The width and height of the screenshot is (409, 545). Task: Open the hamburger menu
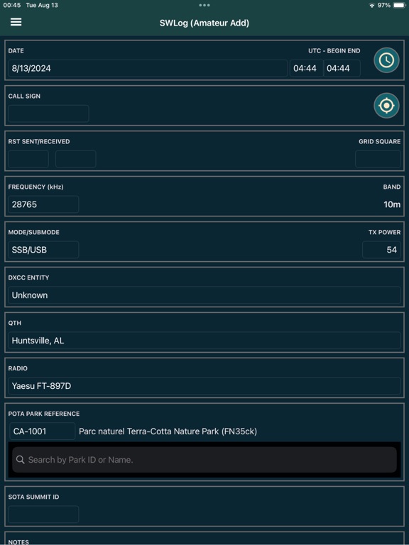pyautogui.click(x=16, y=22)
